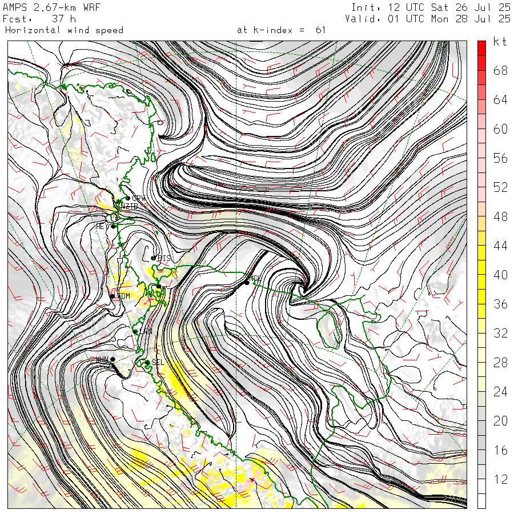Viewport: 514px width, 514px height.
Task: Click the legend value 28
Action: point(500,362)
